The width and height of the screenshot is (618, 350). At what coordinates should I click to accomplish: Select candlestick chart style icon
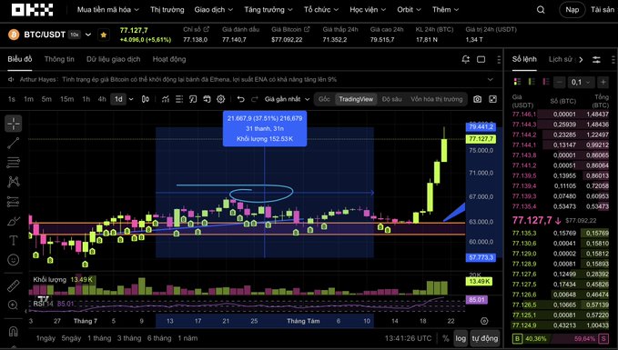click(x=146, y=99)
